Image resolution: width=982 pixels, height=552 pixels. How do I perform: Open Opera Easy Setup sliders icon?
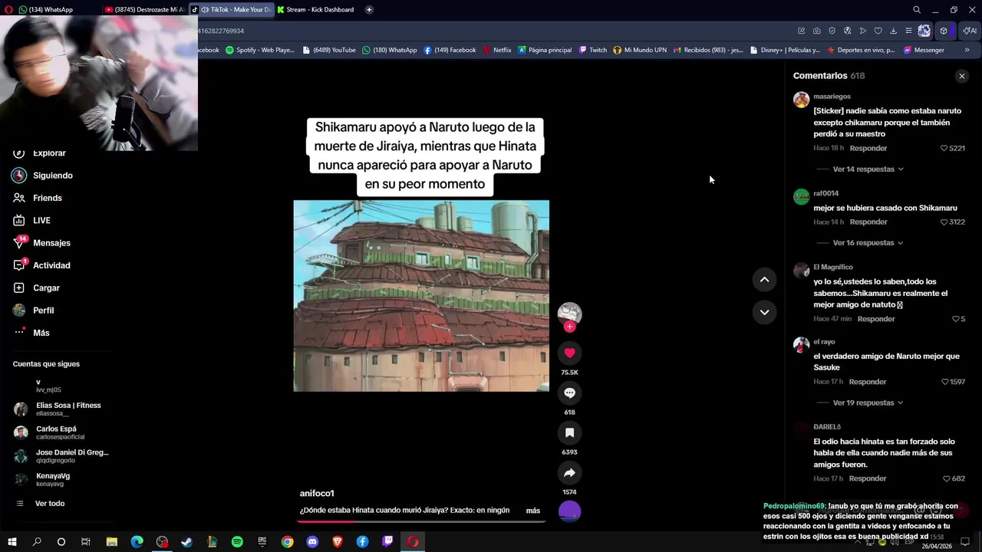click(909, 31)
